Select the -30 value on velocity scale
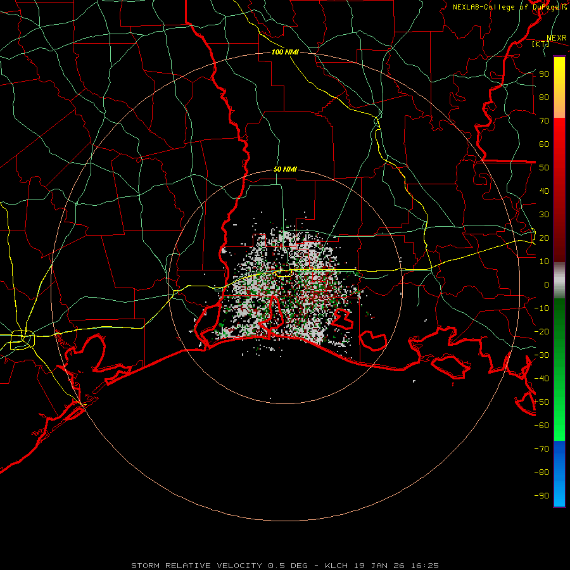570x570 pixels. coord(541,355)
